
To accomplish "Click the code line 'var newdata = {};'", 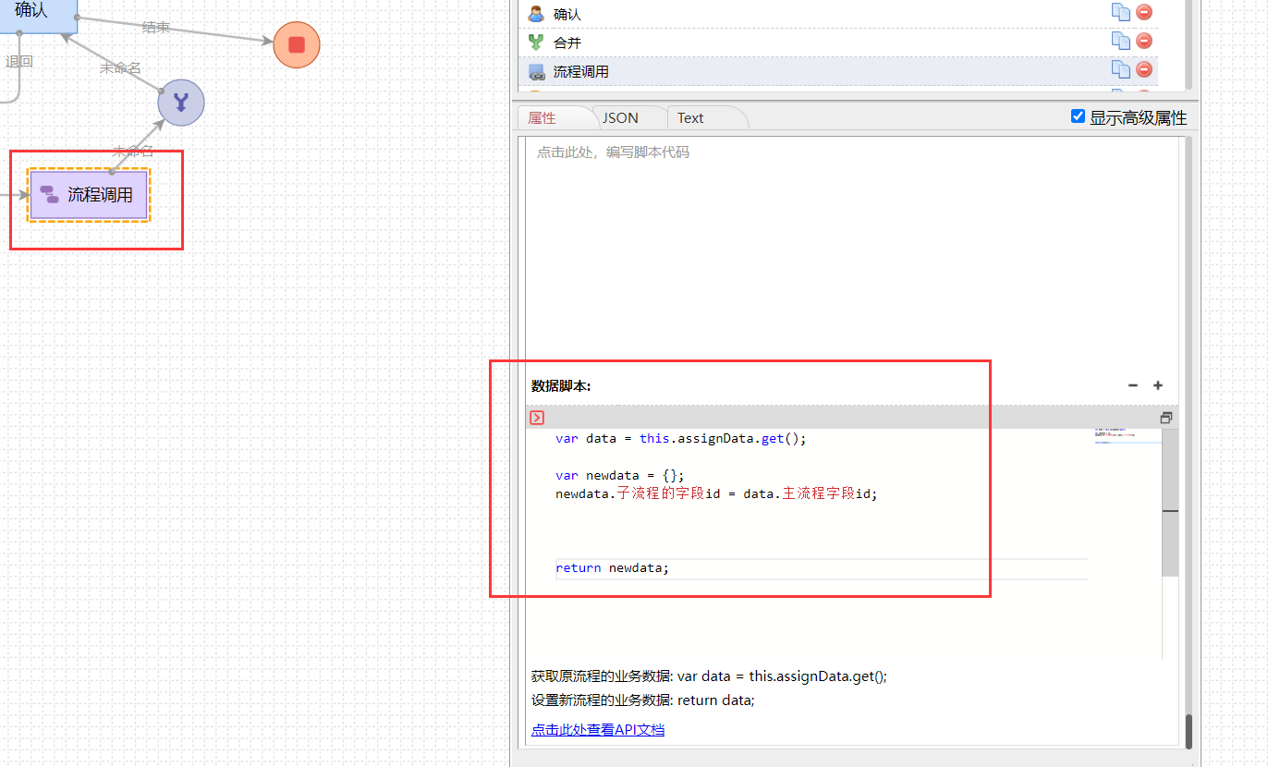I will click(620, 475).
